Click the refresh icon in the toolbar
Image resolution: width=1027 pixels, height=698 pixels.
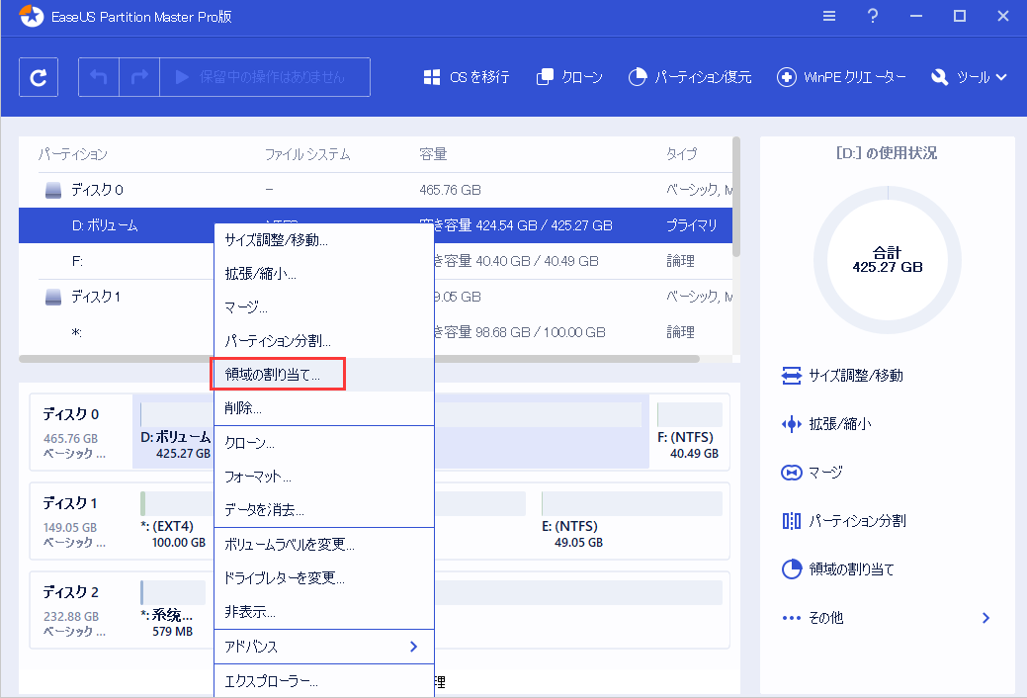pos(39,77)
